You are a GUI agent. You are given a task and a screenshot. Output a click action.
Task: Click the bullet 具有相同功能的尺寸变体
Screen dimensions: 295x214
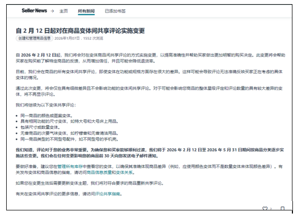(69, 121)
